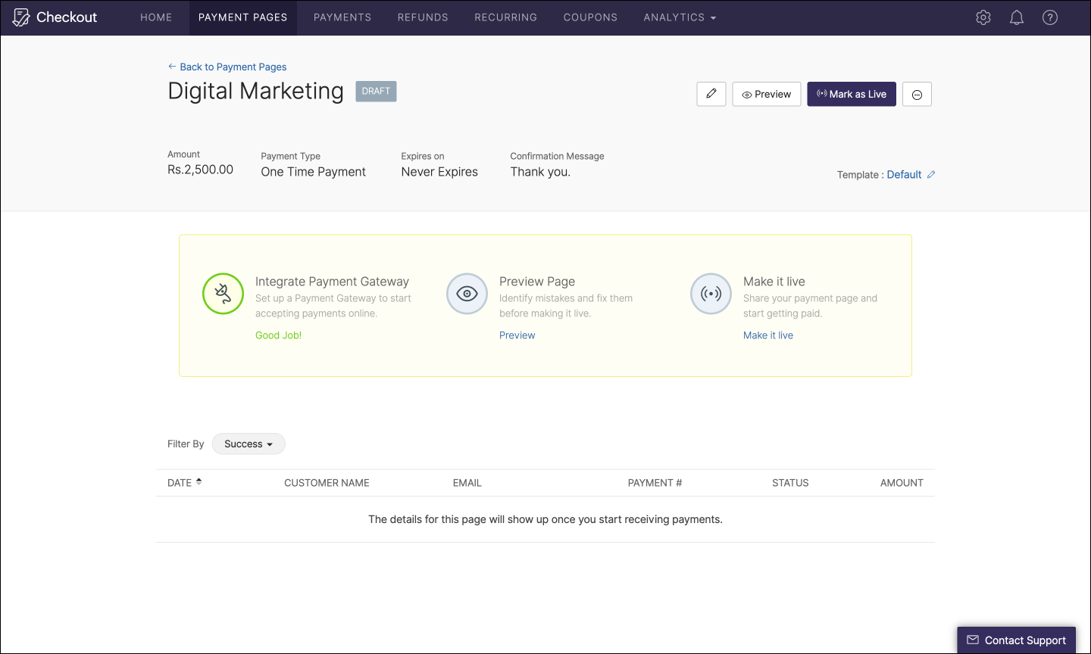The width and height of the screenshot is (1091, 654).
Task: Open the more options circle button
Action: (917, 94)
